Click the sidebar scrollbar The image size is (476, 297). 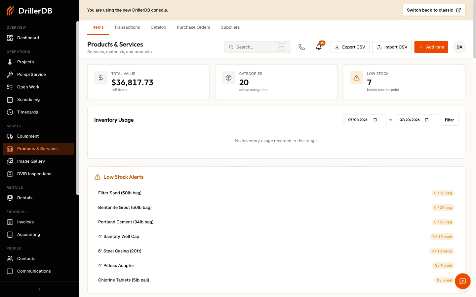pyautogui.click(x=78, y=108)
